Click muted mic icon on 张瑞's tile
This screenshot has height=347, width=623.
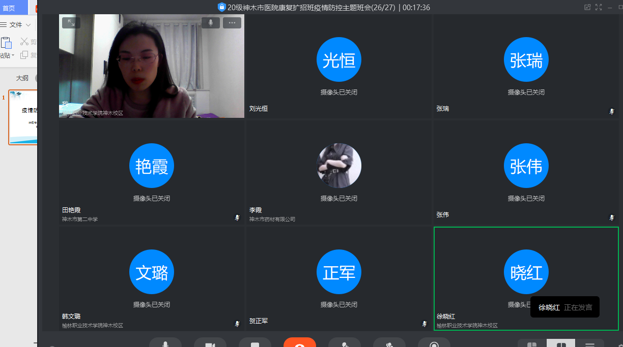coord(611,111)
